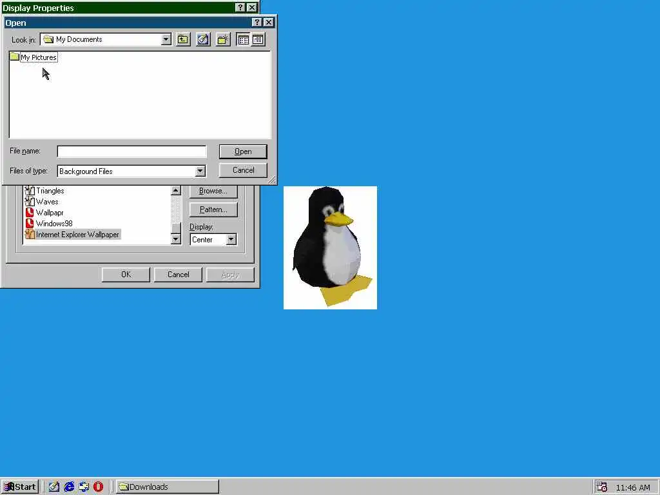Viewport: 660px width, 495px height.
Task: Click the Browse... button
Action: click(213, 191)
